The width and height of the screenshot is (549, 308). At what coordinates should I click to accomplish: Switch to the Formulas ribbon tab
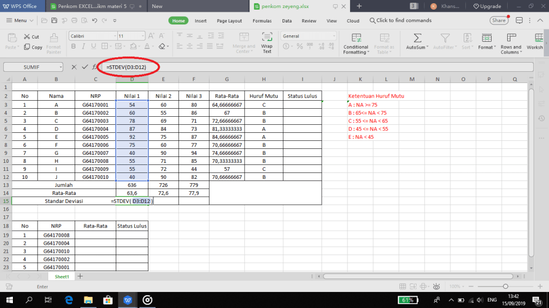262,21
